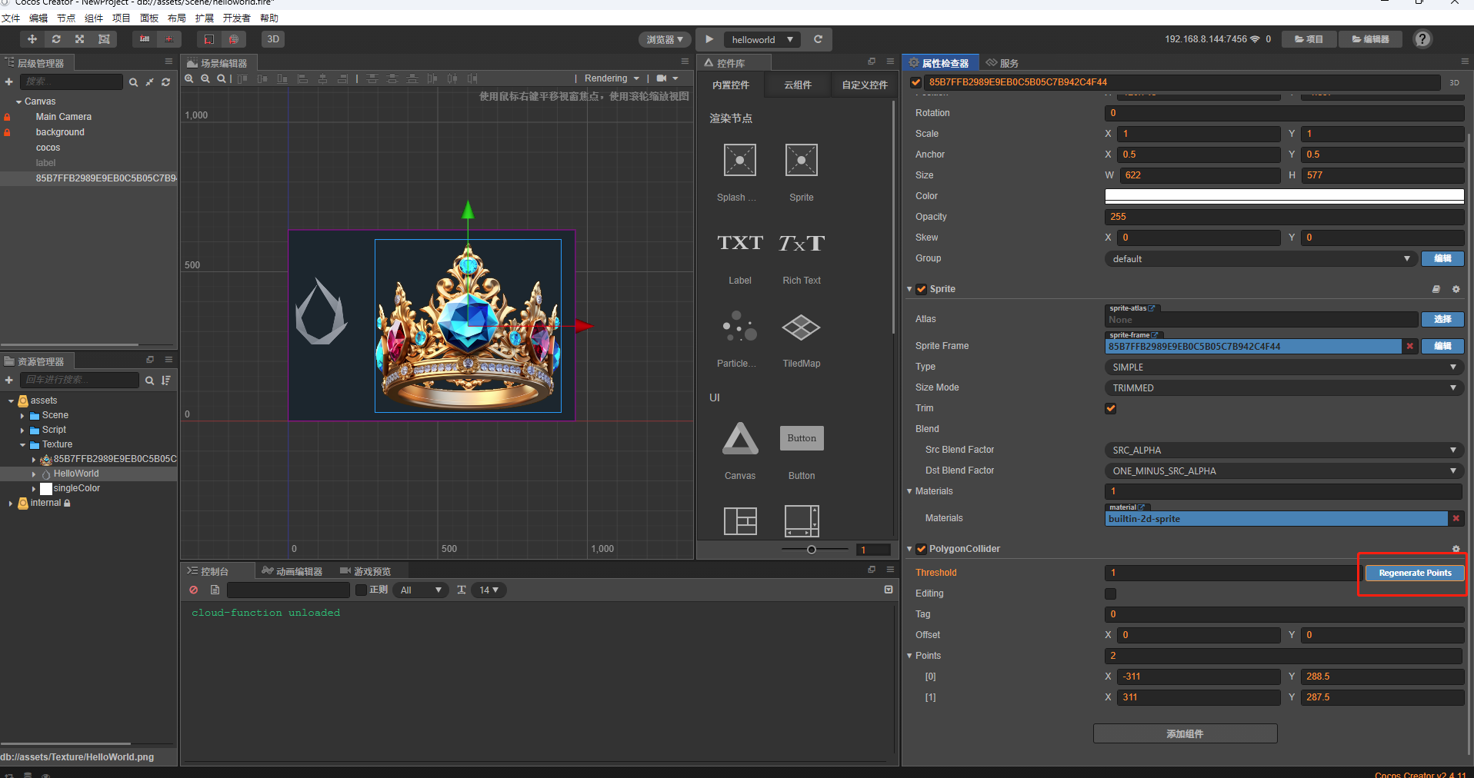Open the help question mark icon
The width and height of the screenshot is (1474, 778).
[x=1422, y=39]
